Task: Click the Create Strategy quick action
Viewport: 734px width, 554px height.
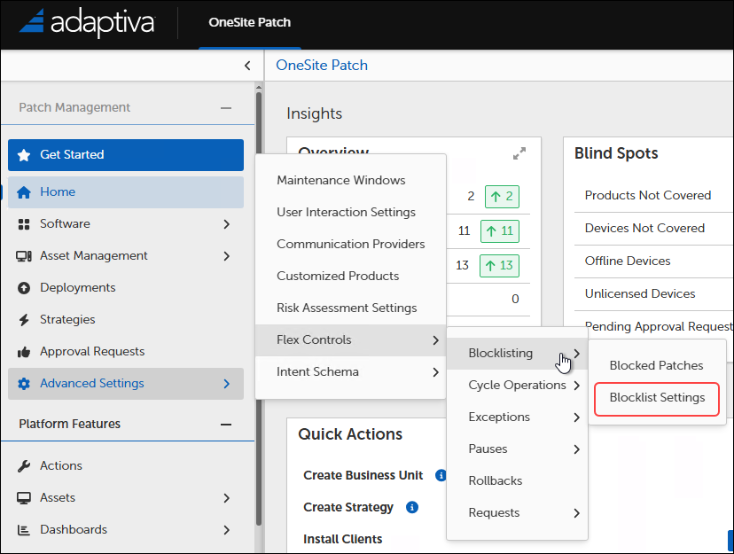Action: 348,507
